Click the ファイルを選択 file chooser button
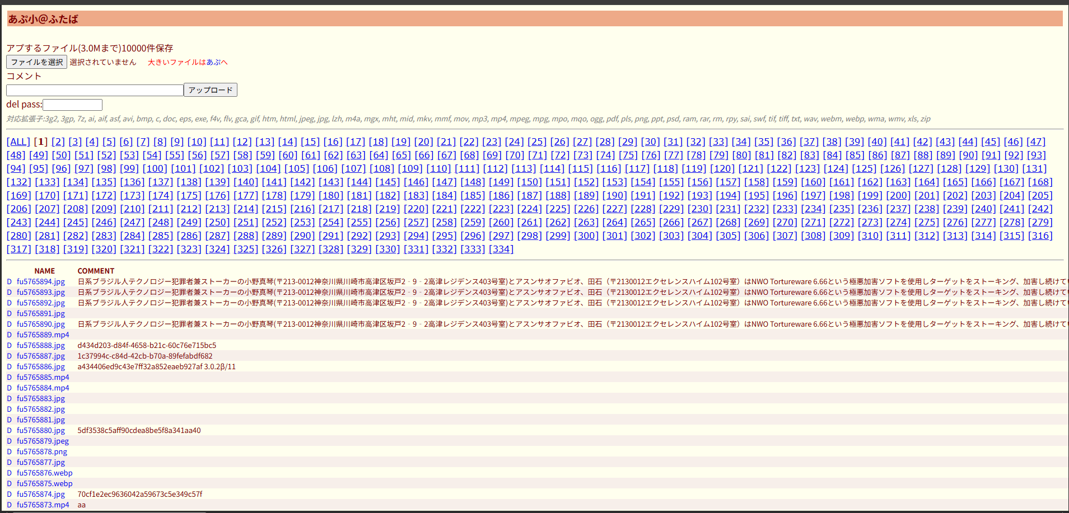The height and width of the screenshot is (513, 1069). [x=37, y=62]
